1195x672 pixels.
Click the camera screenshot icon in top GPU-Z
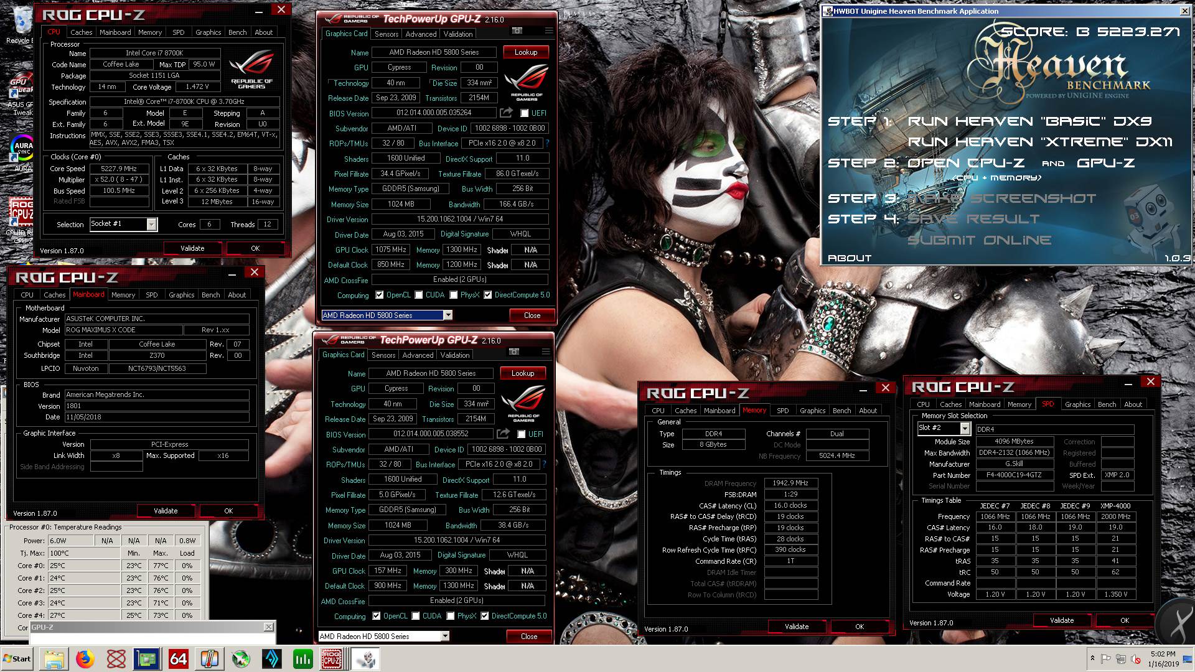[x=517, y=30]
